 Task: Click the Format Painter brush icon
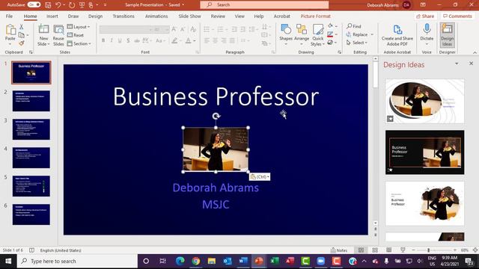pyautogui.click(x=22, y=43)
